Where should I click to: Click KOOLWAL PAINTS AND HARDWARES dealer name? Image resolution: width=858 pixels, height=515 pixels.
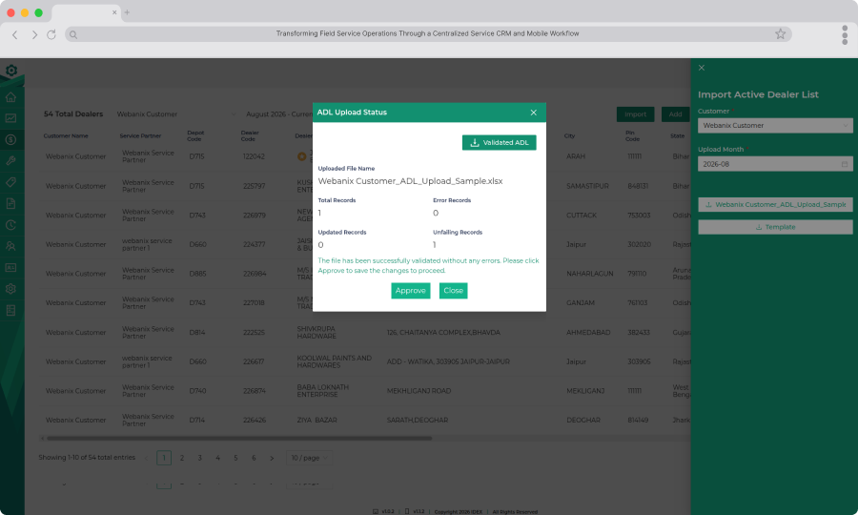tap(335, 361)
